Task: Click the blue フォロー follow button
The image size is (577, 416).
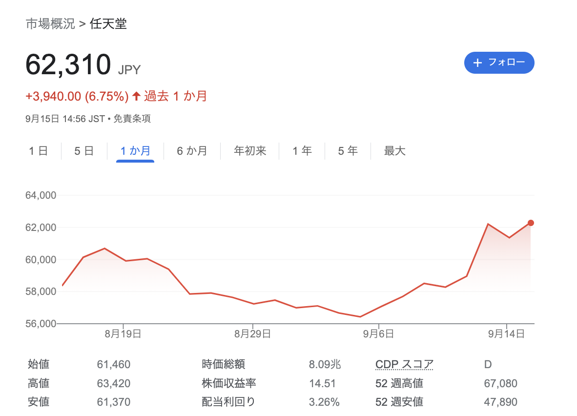Action: (x=499, y=62)
